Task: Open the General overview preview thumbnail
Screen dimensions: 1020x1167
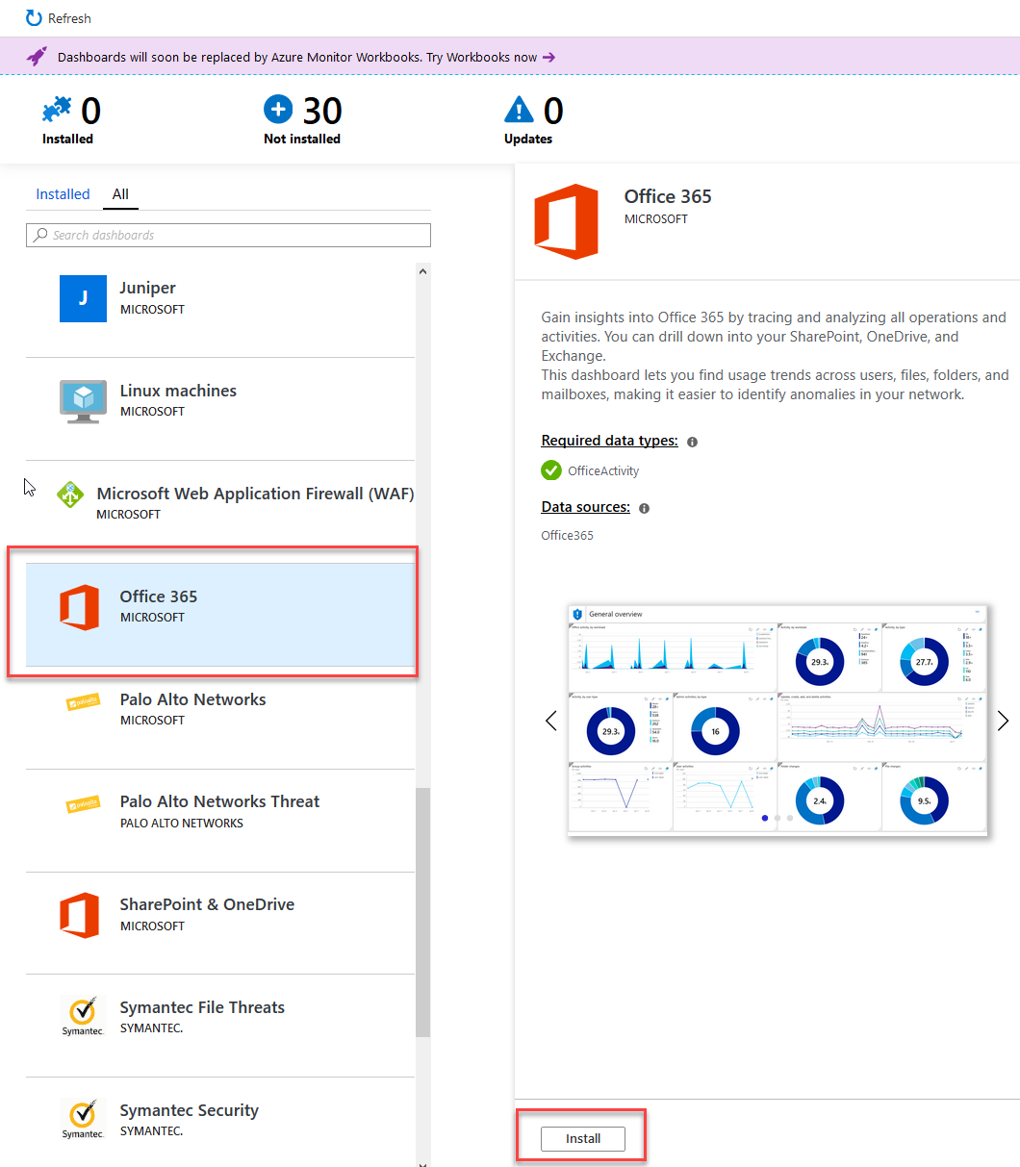Action: pos(777,720)
